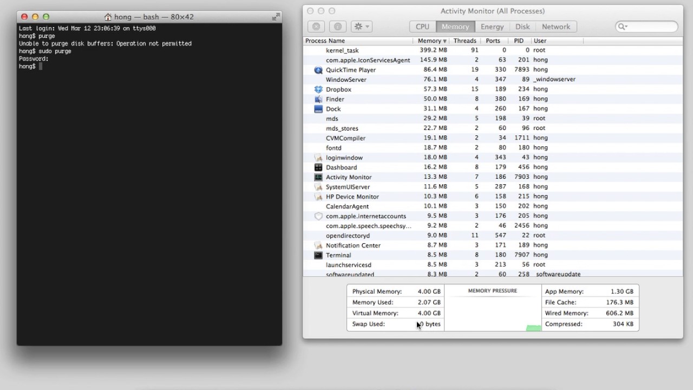Click the App Memory 1.30 GB value

tap(622, 291)
